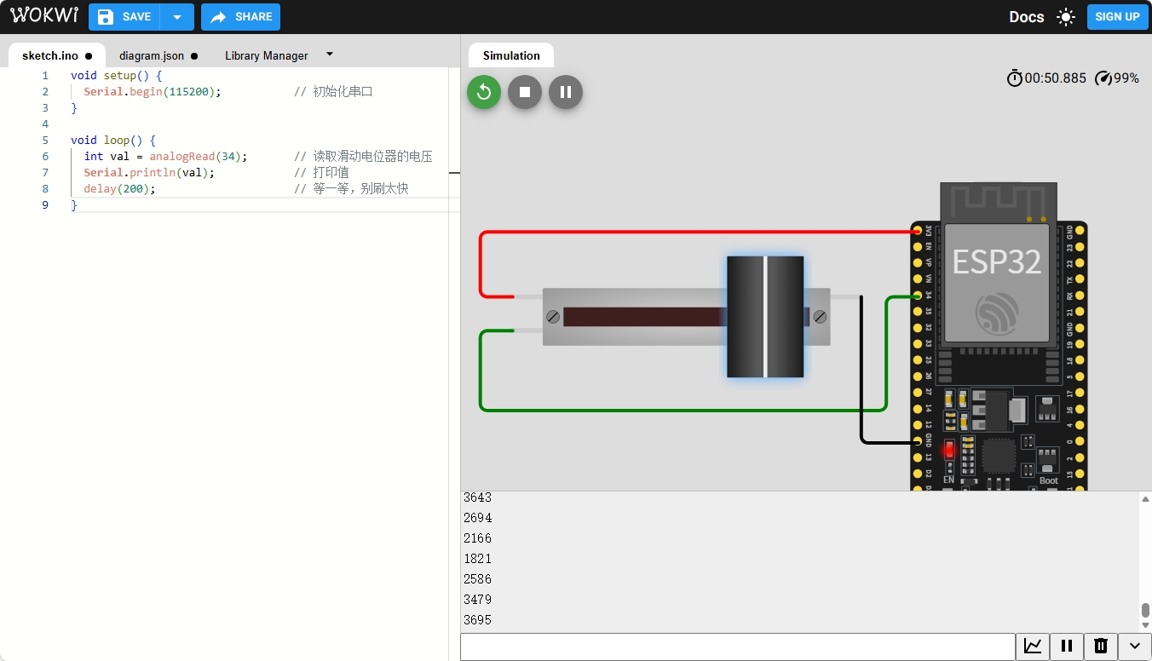This screenshot has width=1152, height=661.
Task: Open the Docs link
Action: click(x=1027, y=17)
